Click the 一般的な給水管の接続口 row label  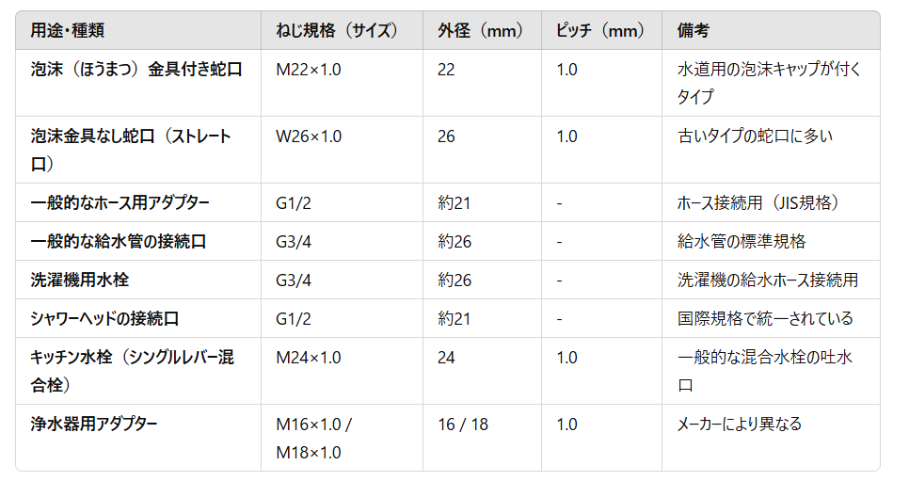tap(119, 241)
